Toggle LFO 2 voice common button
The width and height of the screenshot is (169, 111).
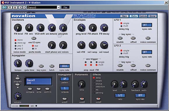(148, 65)
